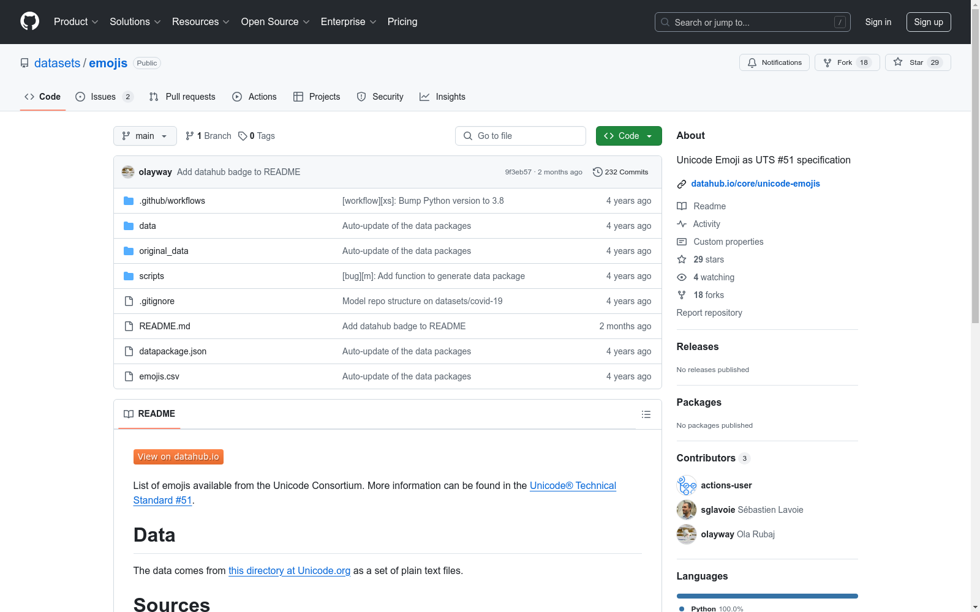The image size is (980, 612).
Task: Click the eye icon next to 4 watching
Action: point(682,277)
